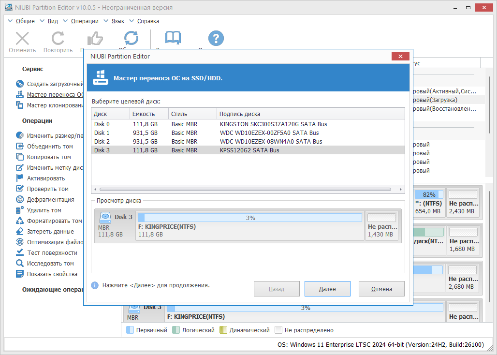Click the thumbs-up apply toolbar icon

(x=95, y=38)
